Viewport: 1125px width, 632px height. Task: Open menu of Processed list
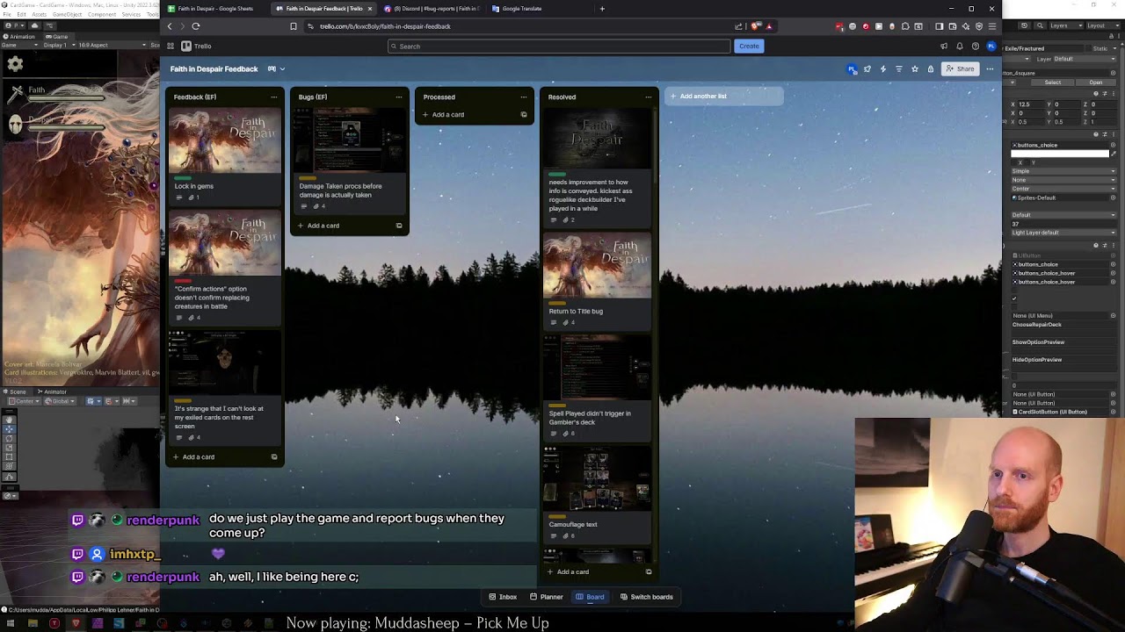click(x=524, y=97)
